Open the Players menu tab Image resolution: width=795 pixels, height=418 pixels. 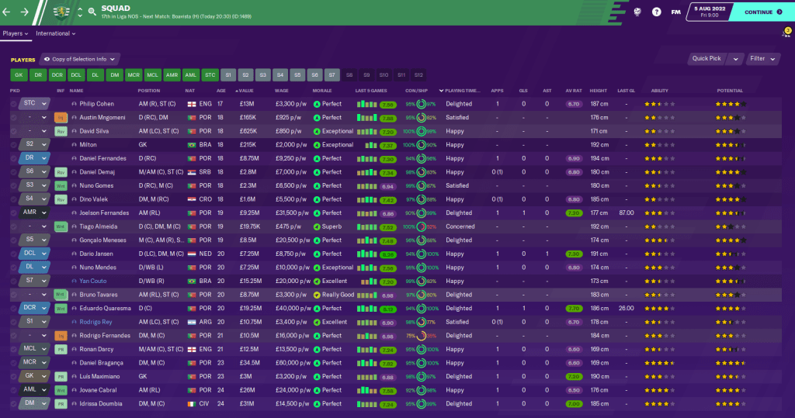point(16,33)
